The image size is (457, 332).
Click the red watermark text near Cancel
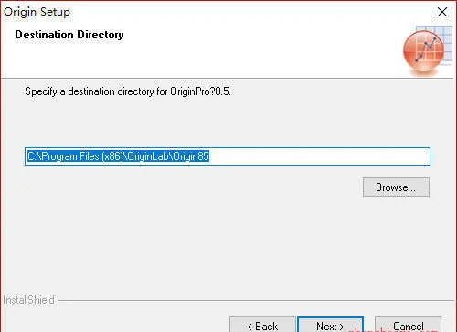(393, 330)
